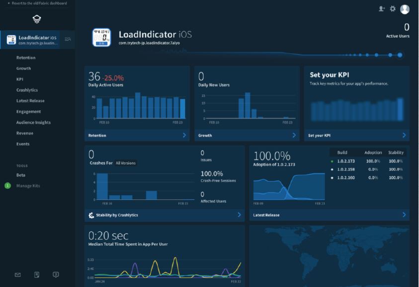Select Crashlytics in the sidebar menu
This screenshot has width=419, height=287.
[27, 90]
